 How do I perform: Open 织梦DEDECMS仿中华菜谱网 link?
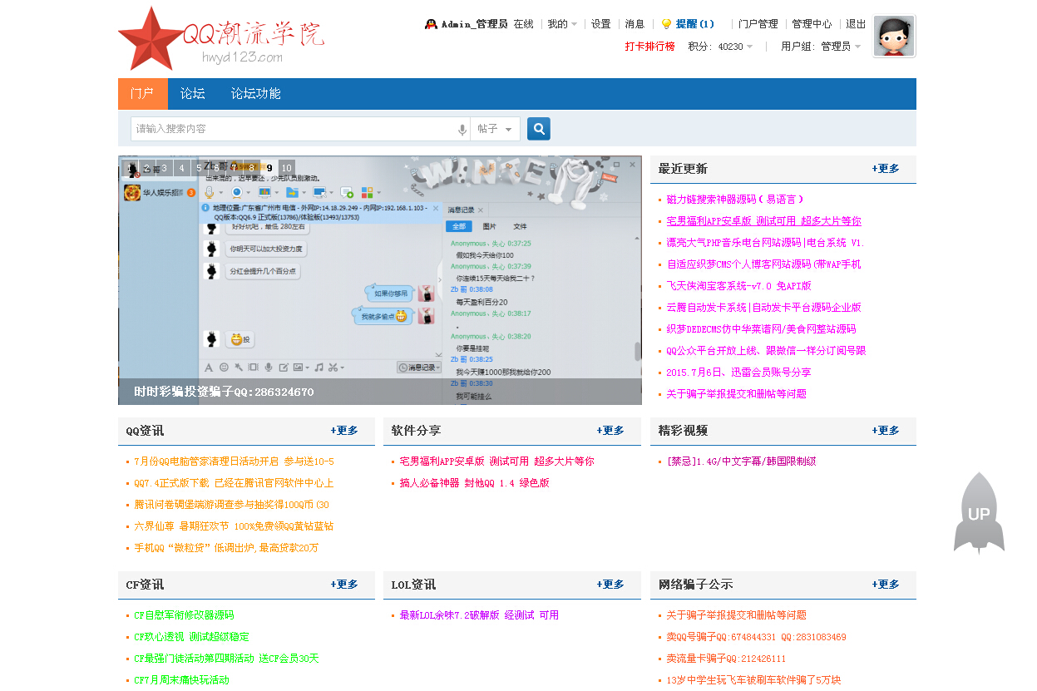(x=761, y=329)
